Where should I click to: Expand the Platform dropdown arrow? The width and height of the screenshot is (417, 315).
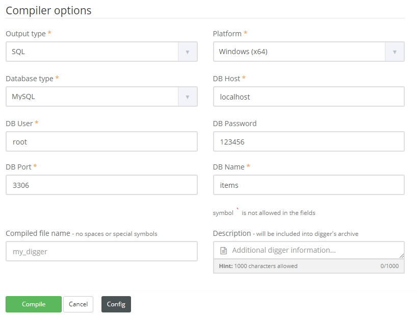click(x=395, y=52)
